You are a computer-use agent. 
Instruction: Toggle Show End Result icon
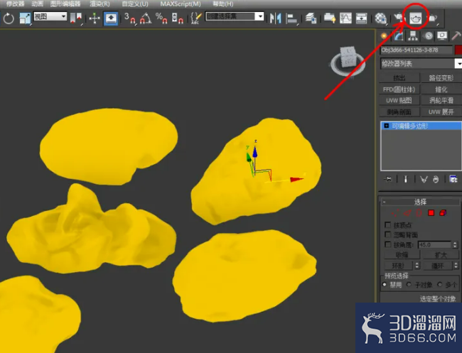406,179
